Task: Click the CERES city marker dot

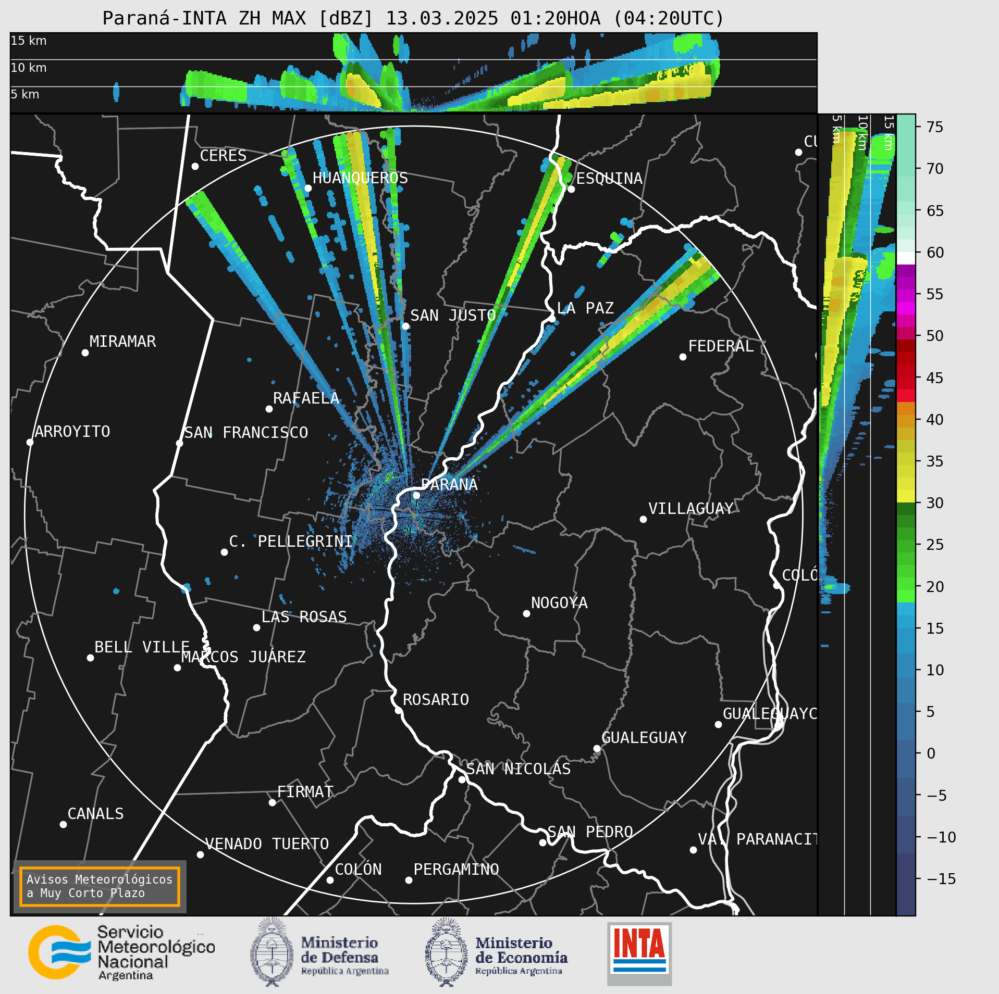Action: [x=195, y=166]
